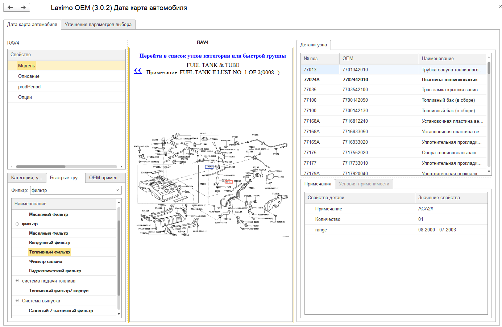
Task: Click the 'Свойство' column header
Action: (x=66, y=55)
